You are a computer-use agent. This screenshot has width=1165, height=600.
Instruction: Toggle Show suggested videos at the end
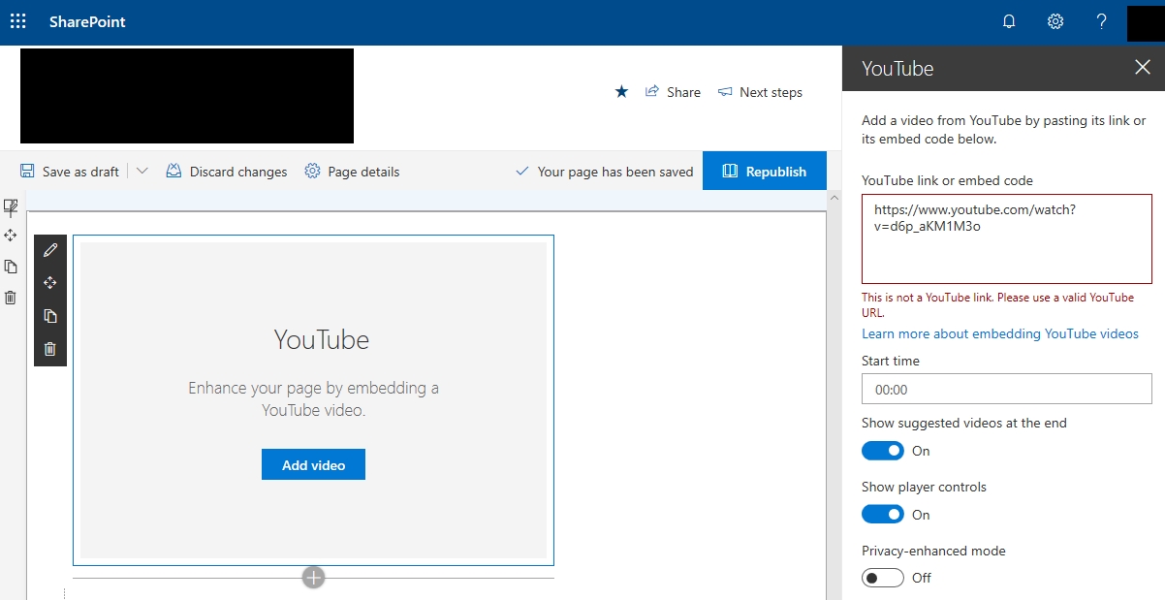point(883,451)
